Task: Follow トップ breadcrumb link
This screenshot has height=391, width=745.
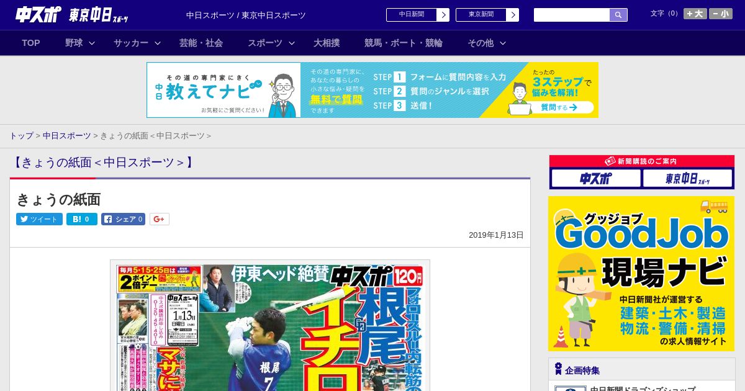Action: [x=21, y=136]
